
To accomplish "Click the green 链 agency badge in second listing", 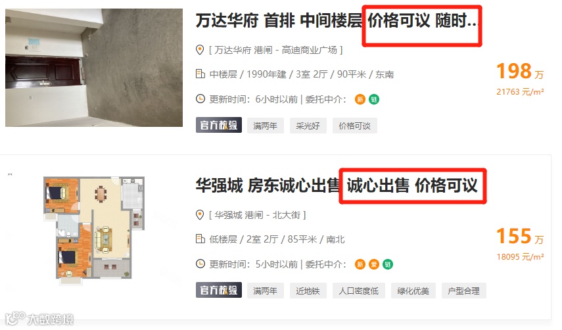I will [388, 264].
